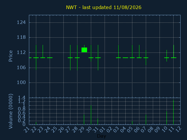Image resolution: width=187 pixels, height=140 pixels.
Task: Click the Day axis title
Action: pyautogui.click(x=101, y=136)
